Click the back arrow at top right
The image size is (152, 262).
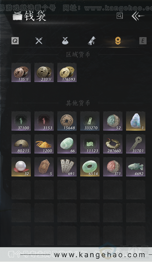point(138,16)
